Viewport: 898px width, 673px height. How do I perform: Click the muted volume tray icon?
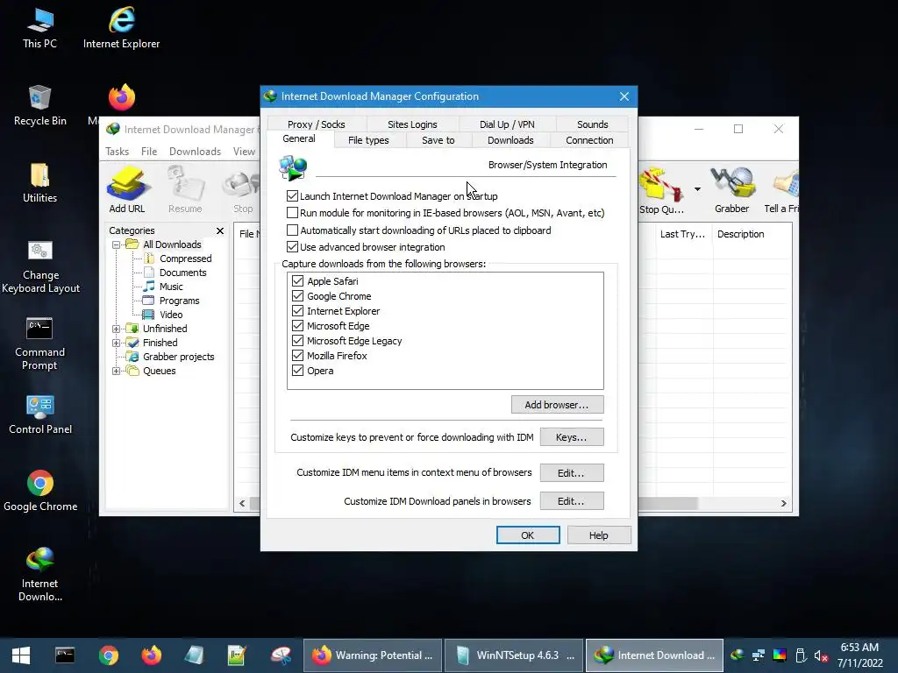click(x=821, y=655)
